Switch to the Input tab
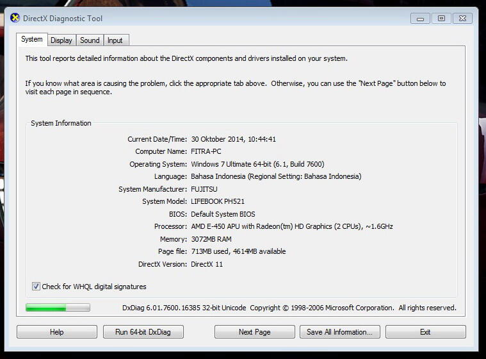486x359 pixels. [115, 40]
